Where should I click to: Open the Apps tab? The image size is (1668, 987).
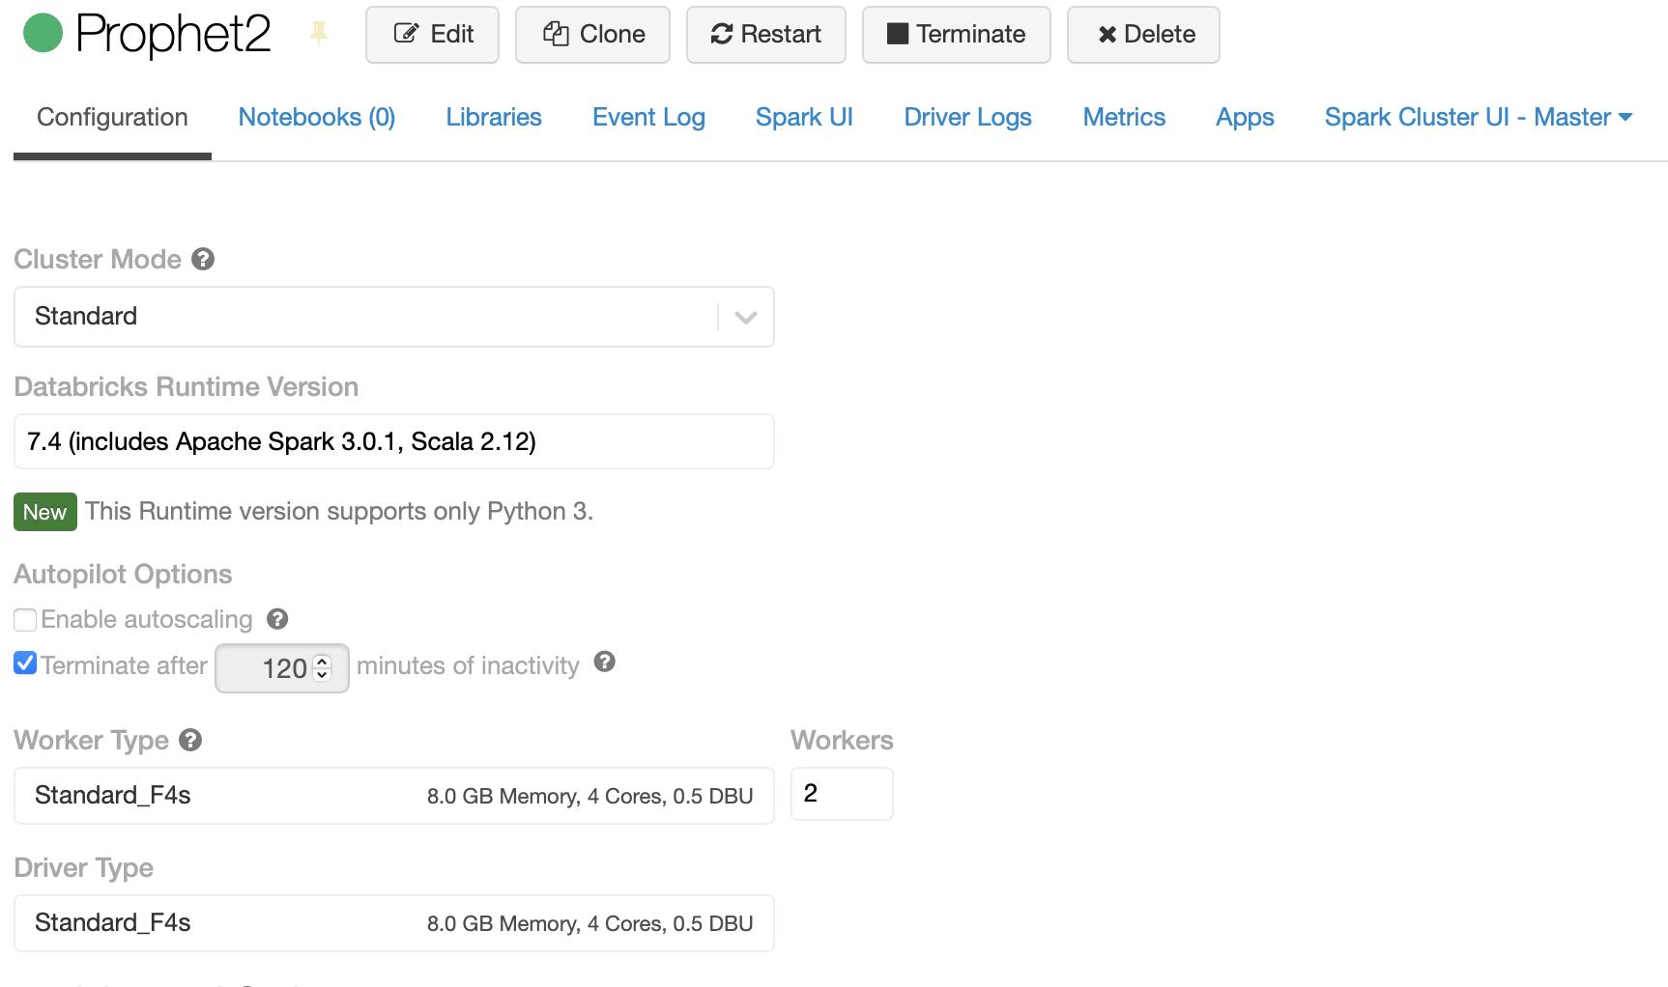pos(1245,117)
